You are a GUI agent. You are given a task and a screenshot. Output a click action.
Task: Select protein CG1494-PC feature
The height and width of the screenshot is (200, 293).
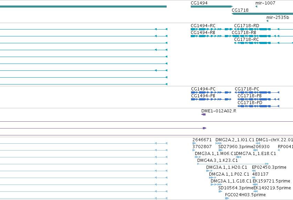point(211,92)
